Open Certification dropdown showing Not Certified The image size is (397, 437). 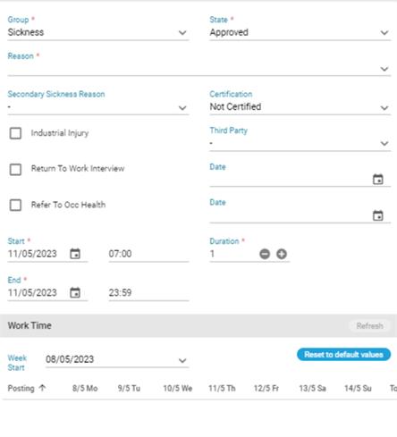300,107
